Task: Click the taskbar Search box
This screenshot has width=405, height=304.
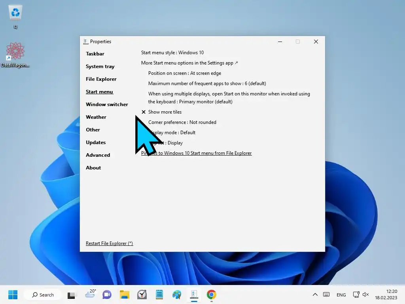Action: click(43, 294)
